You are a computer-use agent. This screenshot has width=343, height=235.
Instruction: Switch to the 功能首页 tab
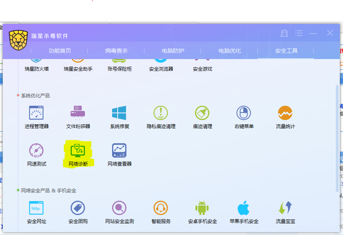(x=60, y=51)
